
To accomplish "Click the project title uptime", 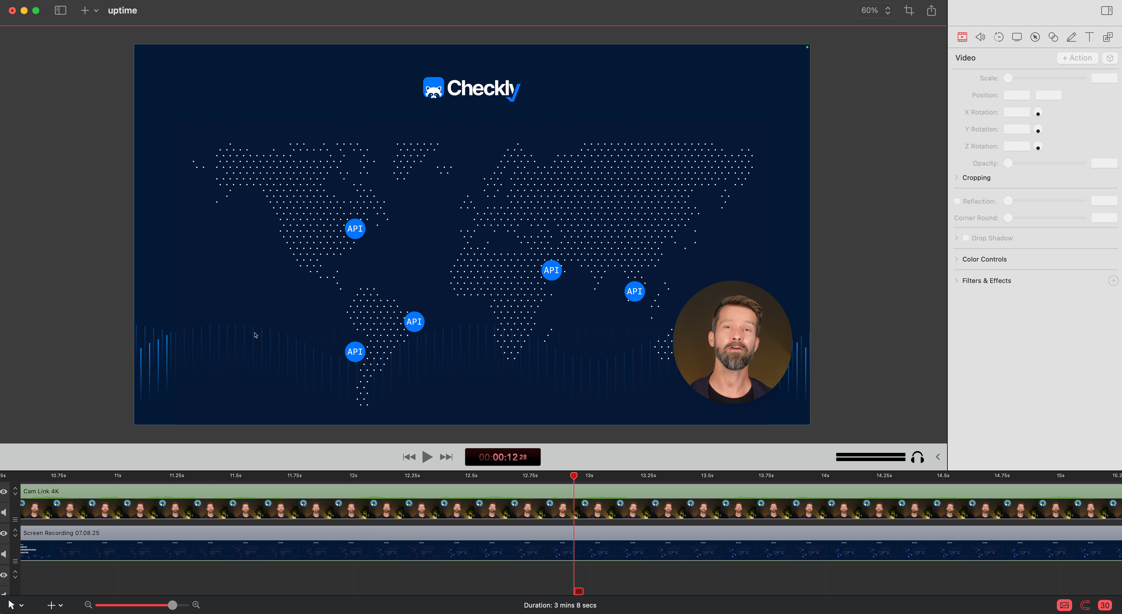I will click(122, 11).
